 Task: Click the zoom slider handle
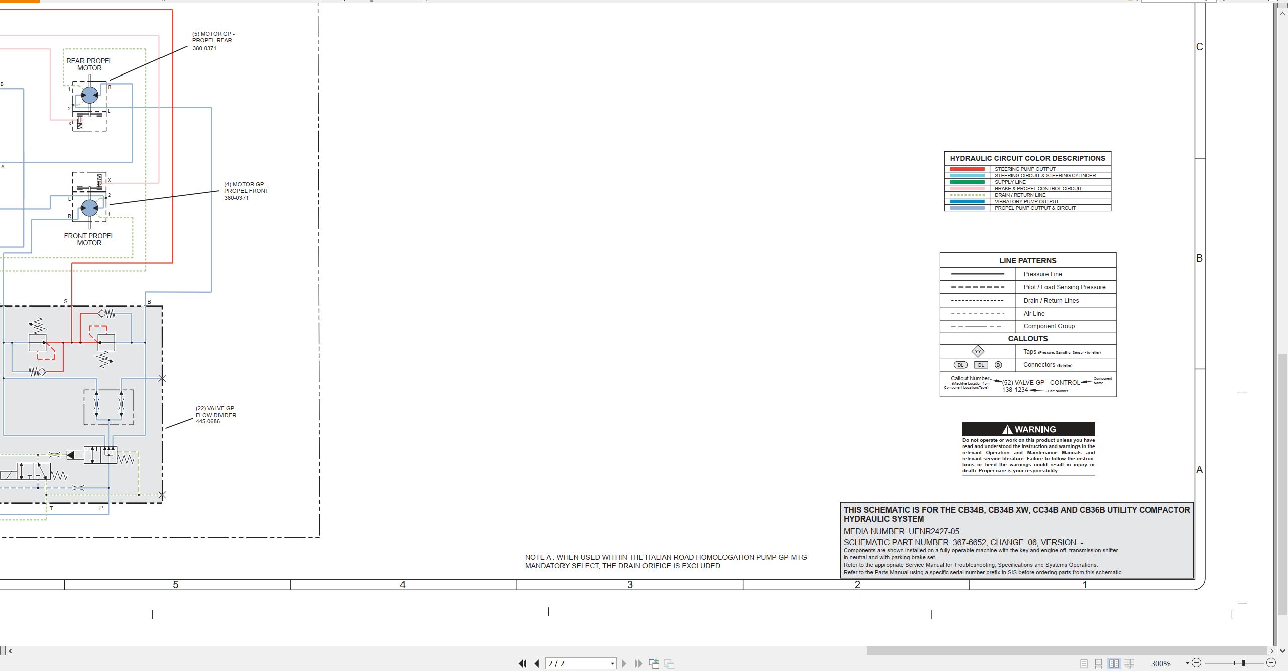[x=1244, y=663]
